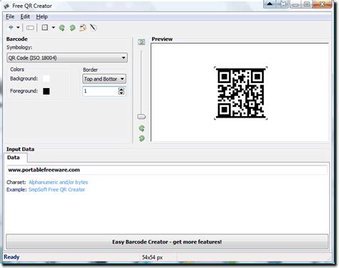Click the border width value field
339x268 pixels.
(100, 91)
